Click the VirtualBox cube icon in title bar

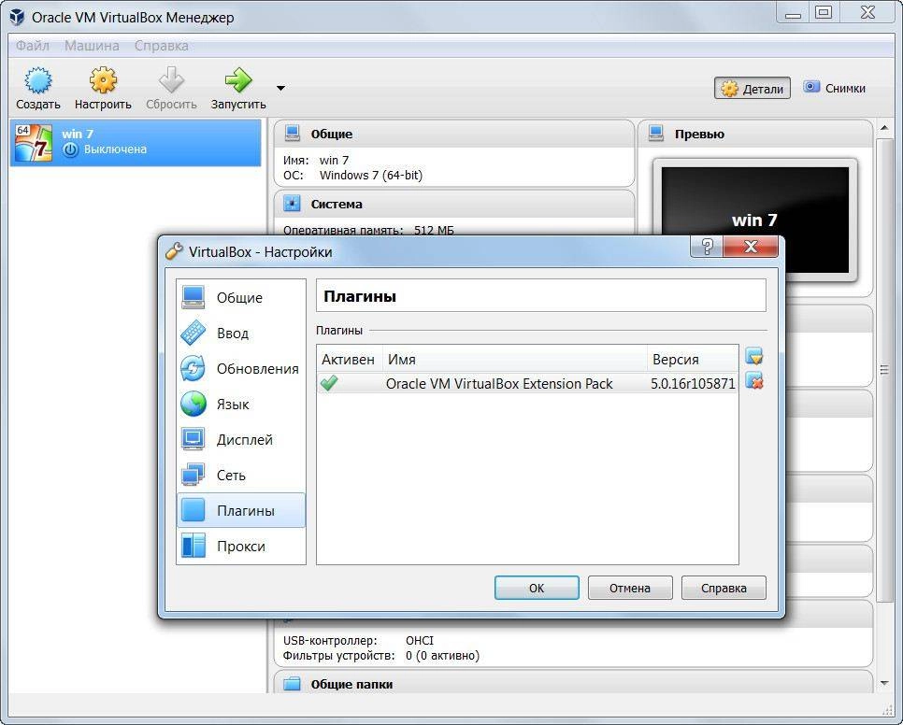[17, 17]
